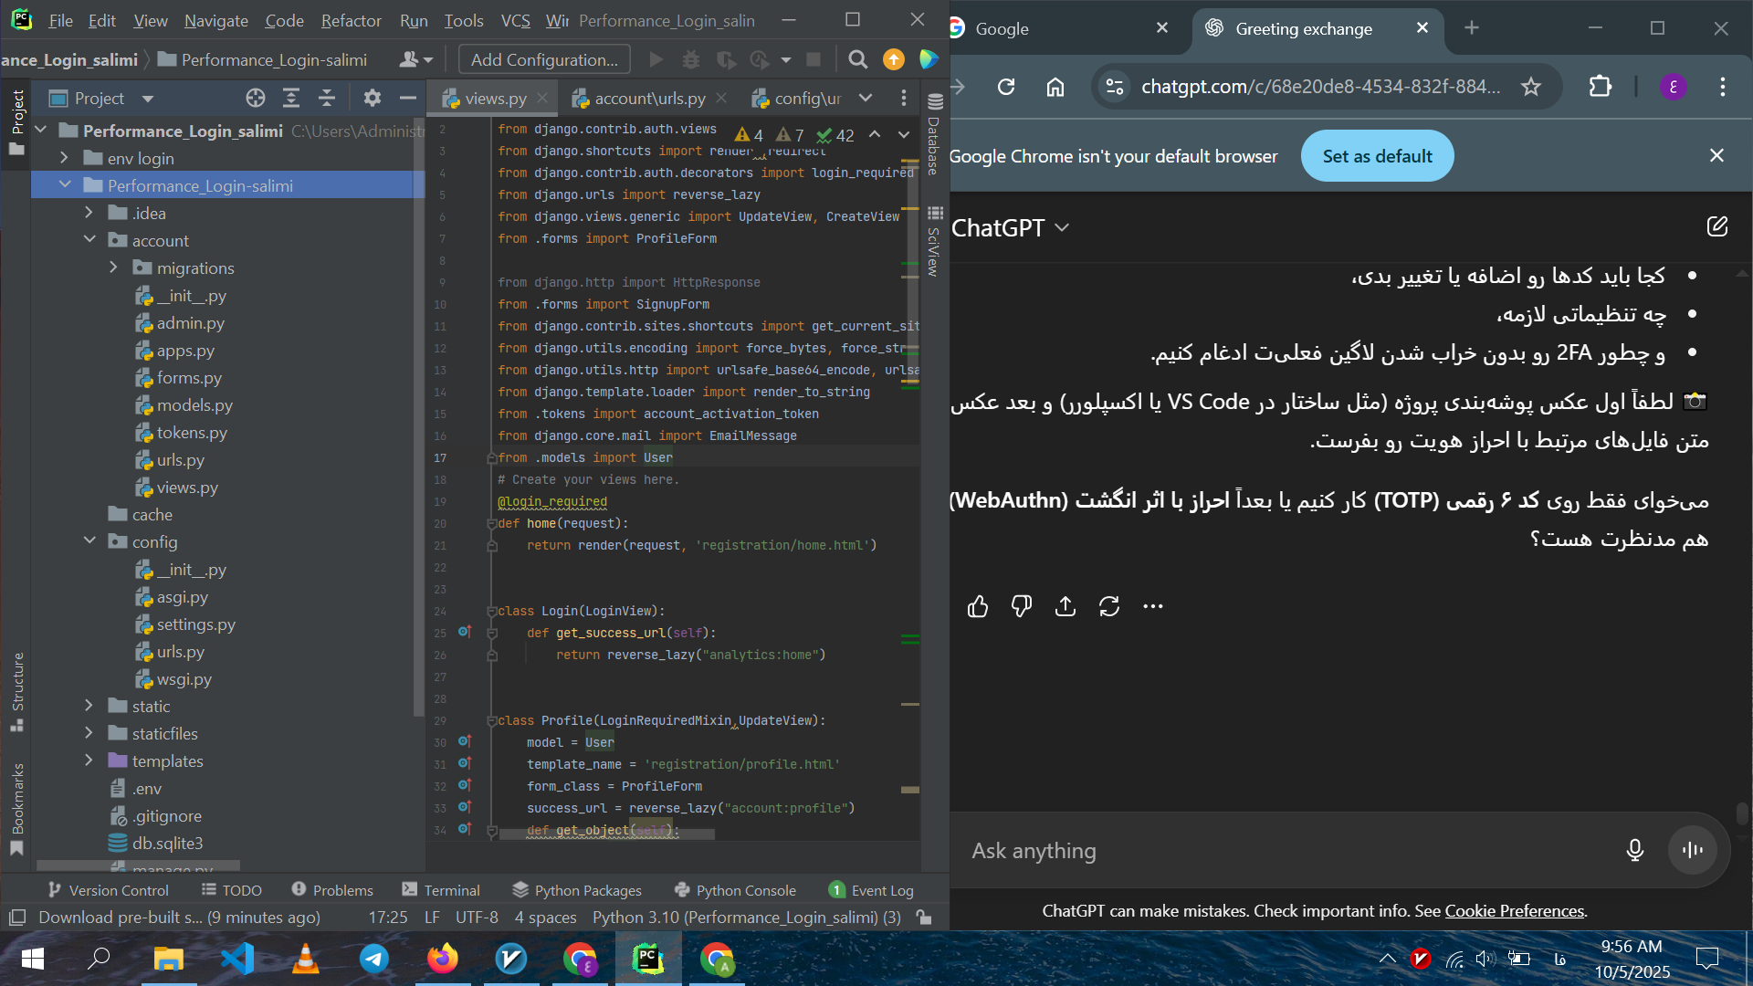The height and width of the screenshot is (986, 1753).
Task: Expand the templates folder
Action: click(89, 760)
